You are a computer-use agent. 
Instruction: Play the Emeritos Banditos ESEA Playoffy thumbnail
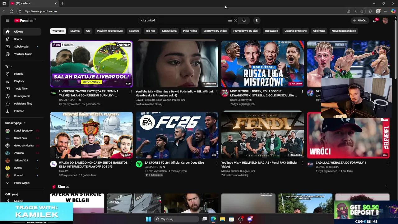click(x=91, y=135)
